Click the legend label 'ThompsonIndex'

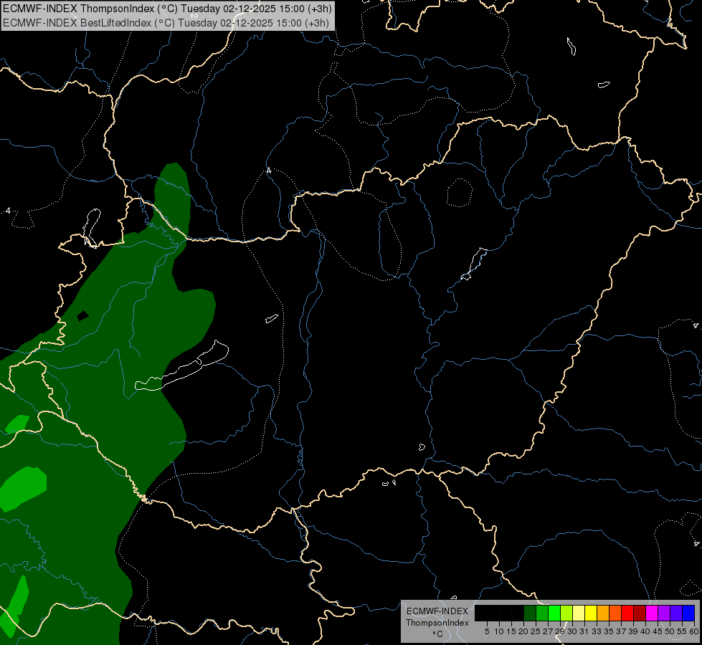click(437, 623)
